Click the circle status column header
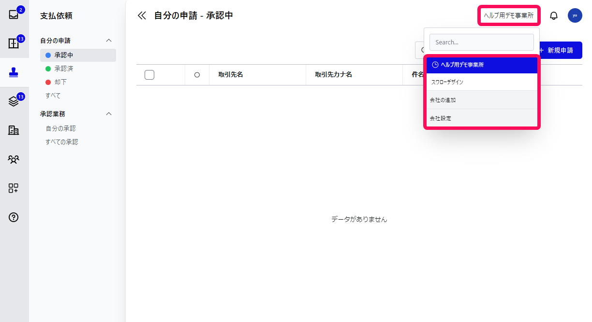Viewport: 592px width, 322px height. pyautogui.click(x=197, y=75)
